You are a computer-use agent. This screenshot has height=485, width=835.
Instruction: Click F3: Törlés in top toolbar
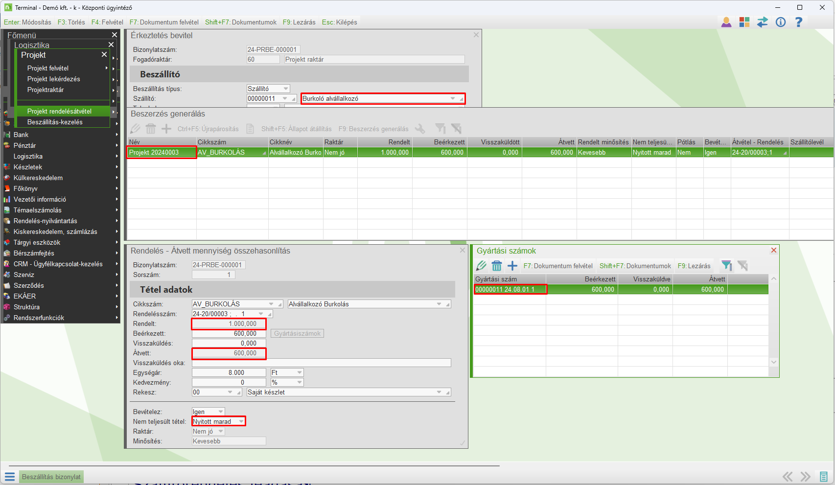(71, 22)
